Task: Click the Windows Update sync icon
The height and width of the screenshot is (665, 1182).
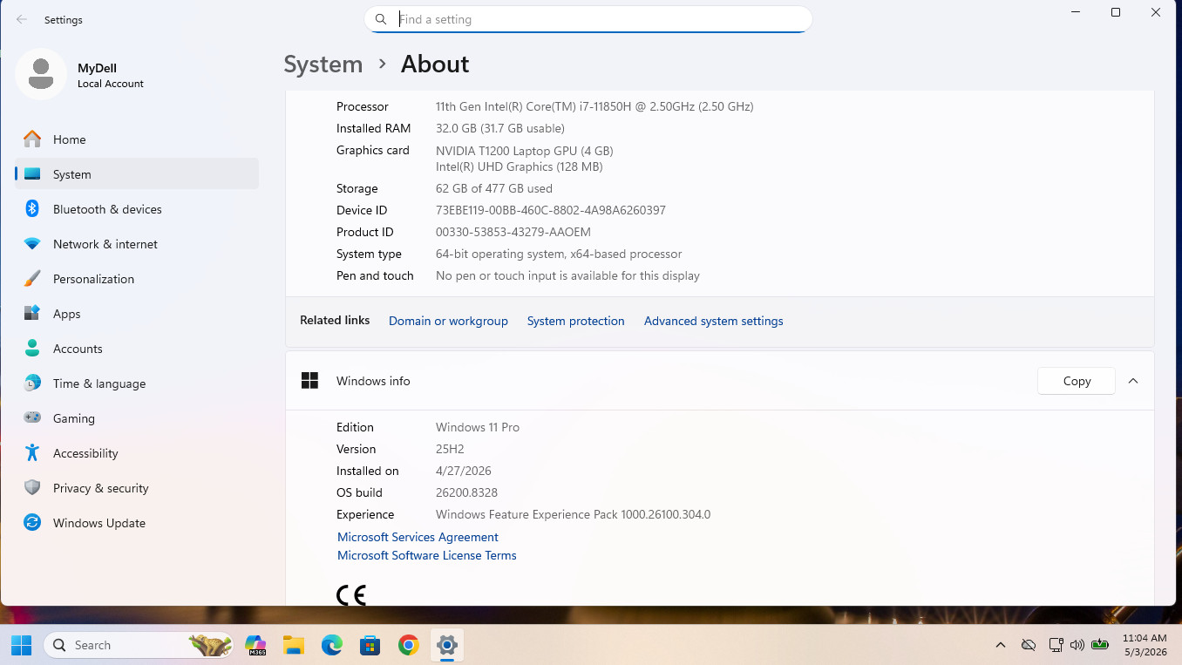Action: [32, 523]
